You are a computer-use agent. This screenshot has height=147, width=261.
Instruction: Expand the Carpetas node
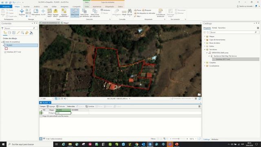point(205,62)
